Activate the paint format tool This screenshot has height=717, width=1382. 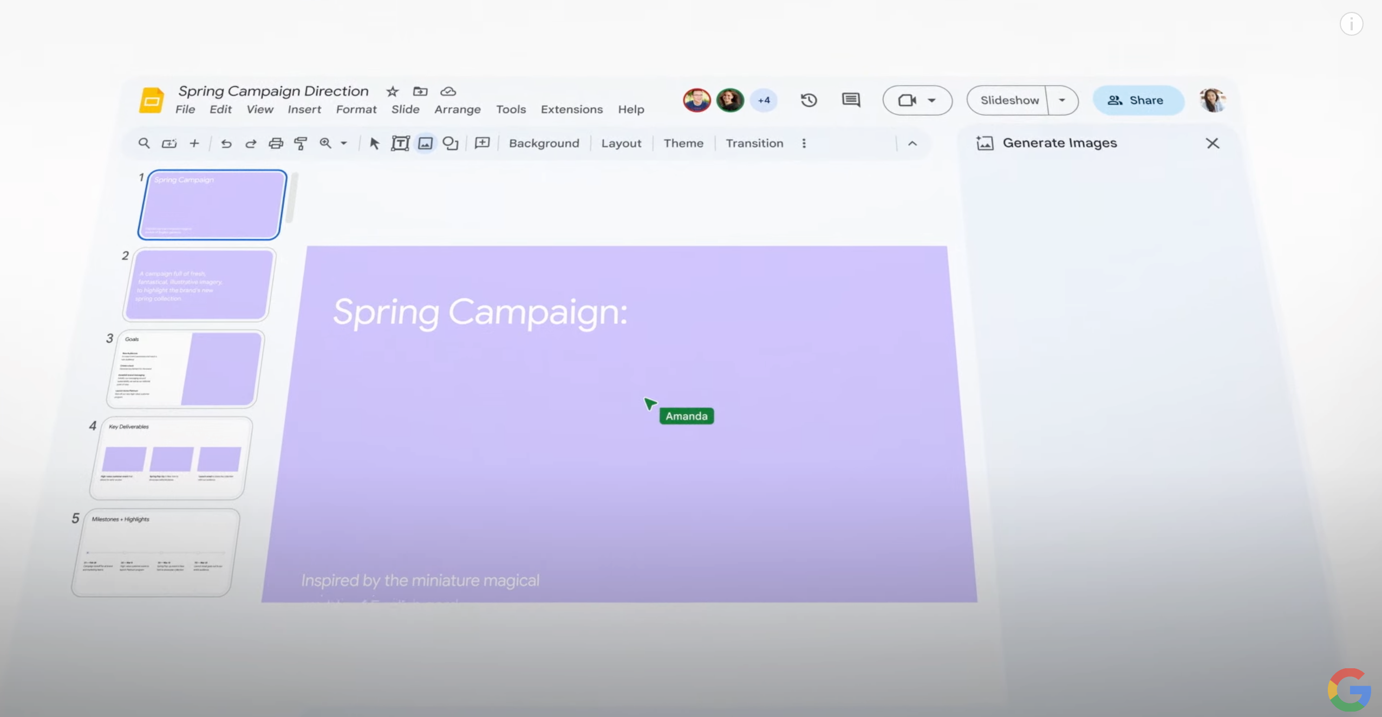tap(301, 144)
